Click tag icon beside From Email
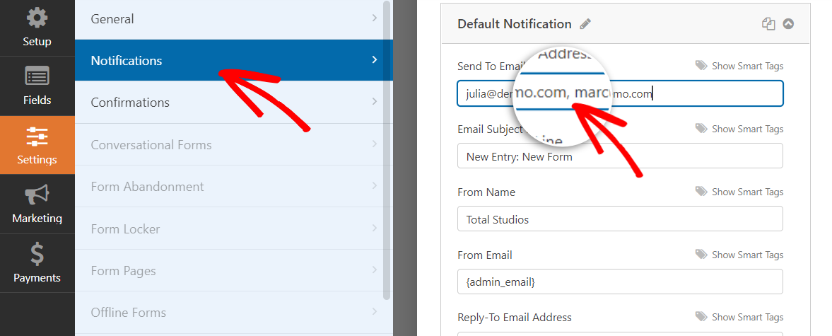This screenshot has width=832, height=336. pyautogui.click(x=701, y=255)
